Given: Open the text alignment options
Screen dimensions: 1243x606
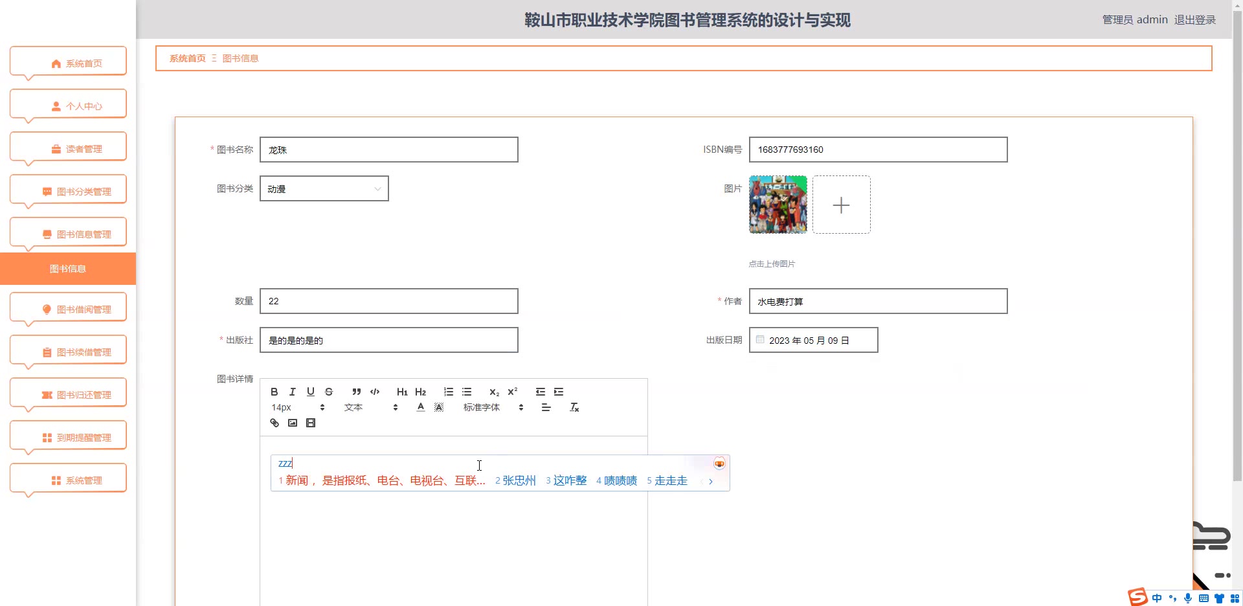Looking at the screenshot, I should 546,407.
